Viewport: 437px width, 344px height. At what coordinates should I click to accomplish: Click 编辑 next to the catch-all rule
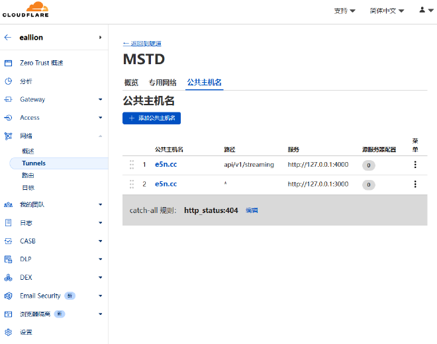tap(252, 210)
